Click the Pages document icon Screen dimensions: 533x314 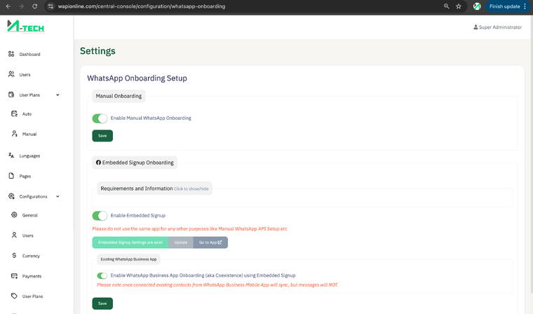(x=11, y=176)
